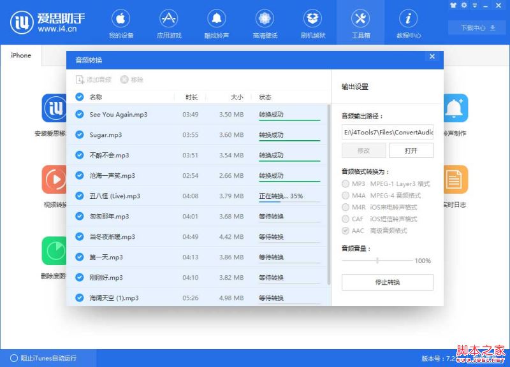This screenshot has height=367, width=510.
Task: Sort list by 状态 column header
Action: [x=265, y=97]
